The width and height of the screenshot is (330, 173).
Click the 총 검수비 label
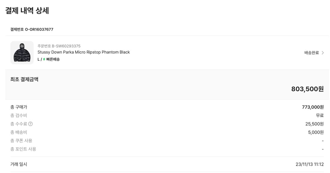tap(19, 115)
